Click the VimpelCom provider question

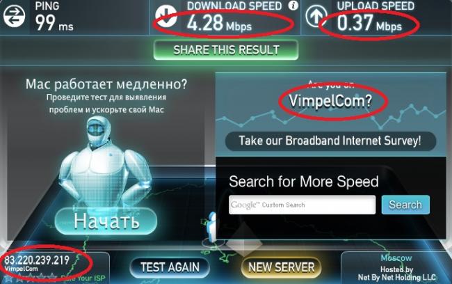[330, 101]
